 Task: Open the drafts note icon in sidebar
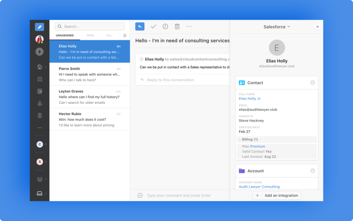40,91
